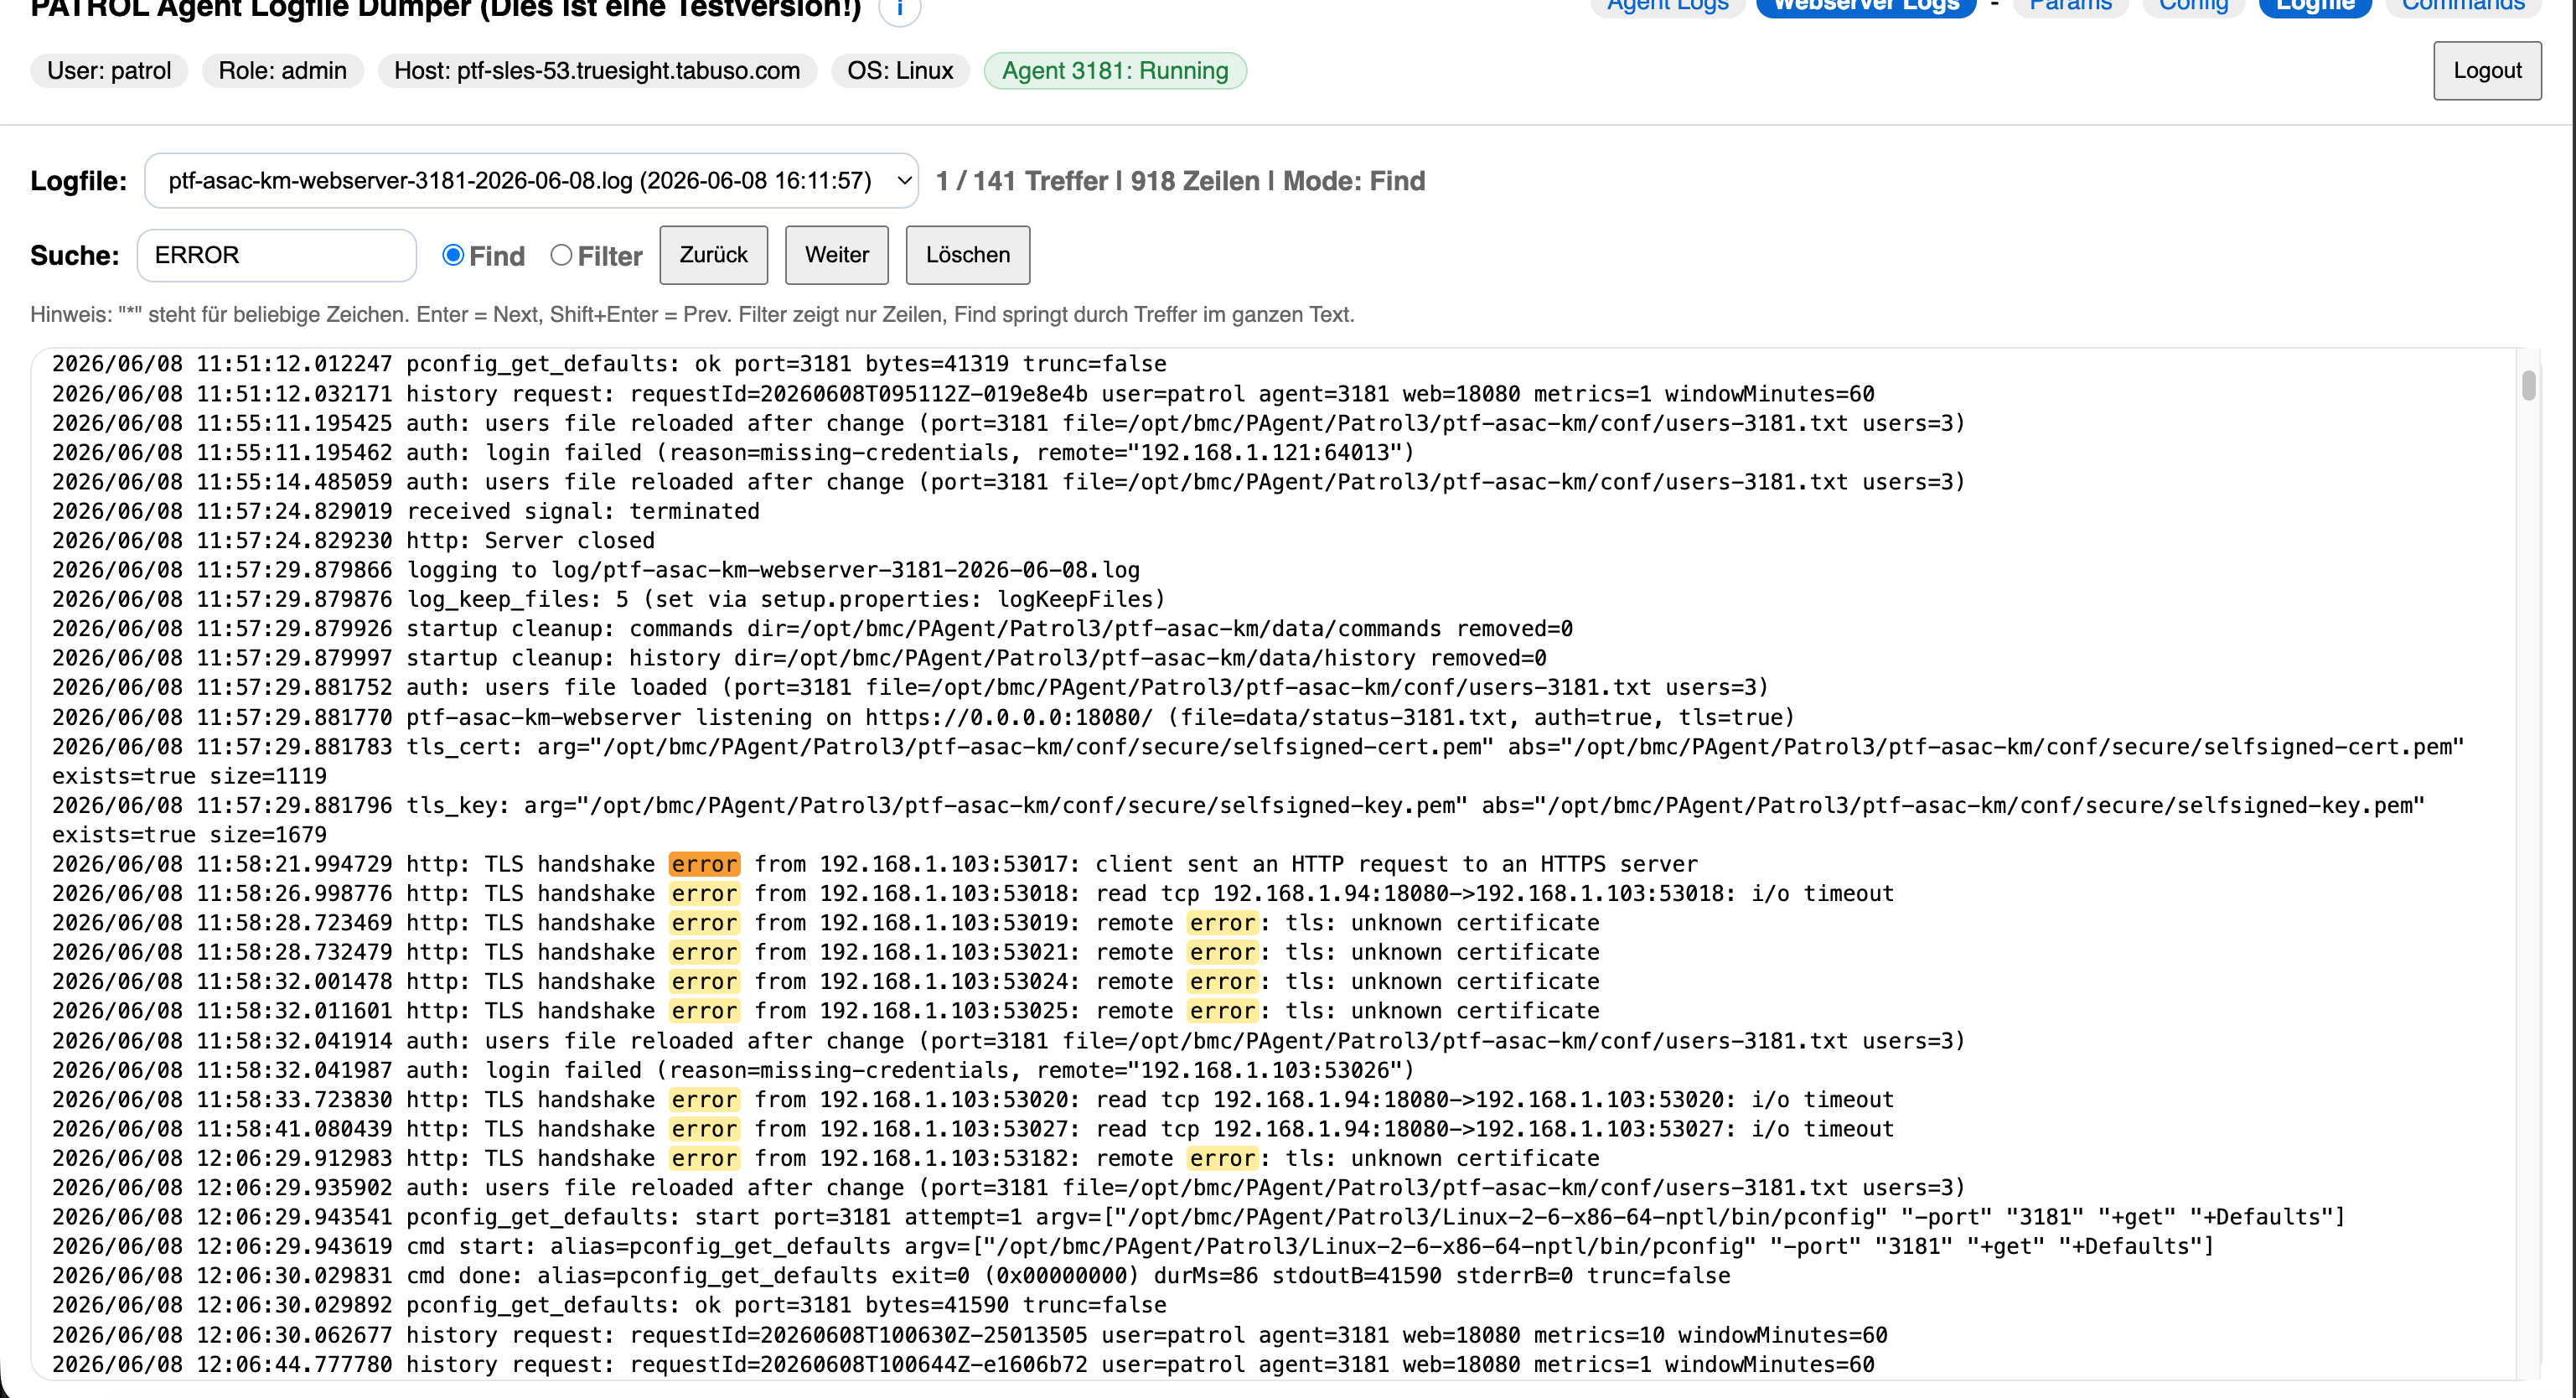Click the log viewer scrollbar thumb
The height and width of the screenshot is (1398, 2576).
pos(2528,385)
